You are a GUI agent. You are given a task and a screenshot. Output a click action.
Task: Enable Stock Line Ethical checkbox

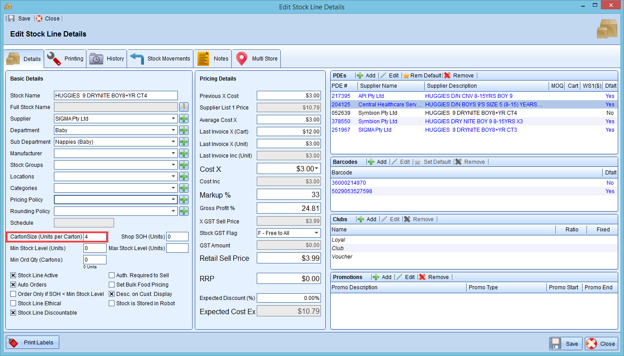(x=13, y=303)
